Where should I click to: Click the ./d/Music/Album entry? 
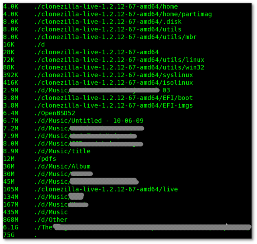[62, 166]
